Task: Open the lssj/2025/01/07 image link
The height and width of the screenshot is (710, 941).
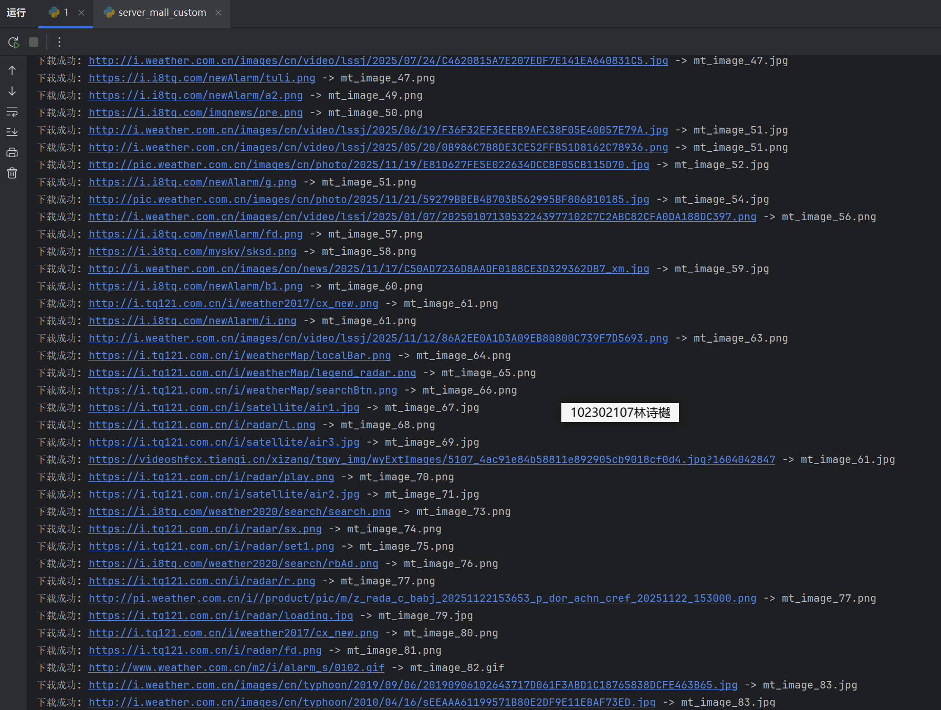Action: tap(423, 217)
